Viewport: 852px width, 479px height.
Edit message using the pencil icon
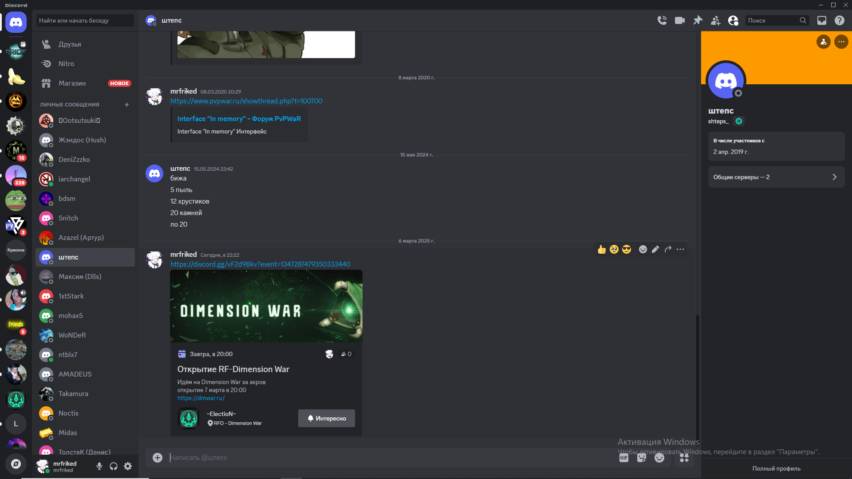pyautogui.click(x=655, y=249)
